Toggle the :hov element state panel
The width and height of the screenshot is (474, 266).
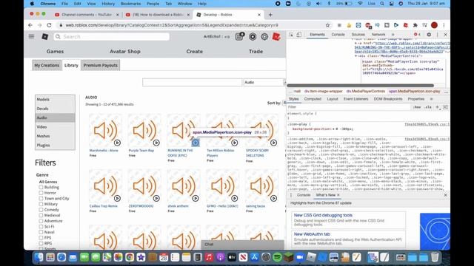417,107
